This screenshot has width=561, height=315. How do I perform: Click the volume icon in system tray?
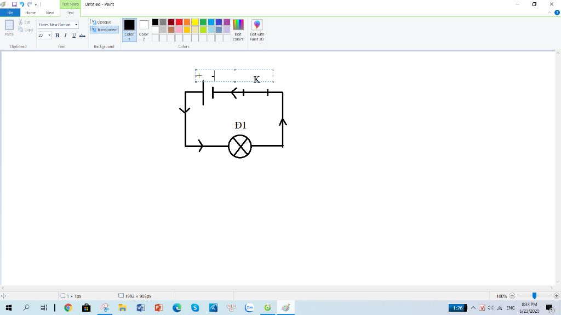pyautogui.click(x=490, y=308)
